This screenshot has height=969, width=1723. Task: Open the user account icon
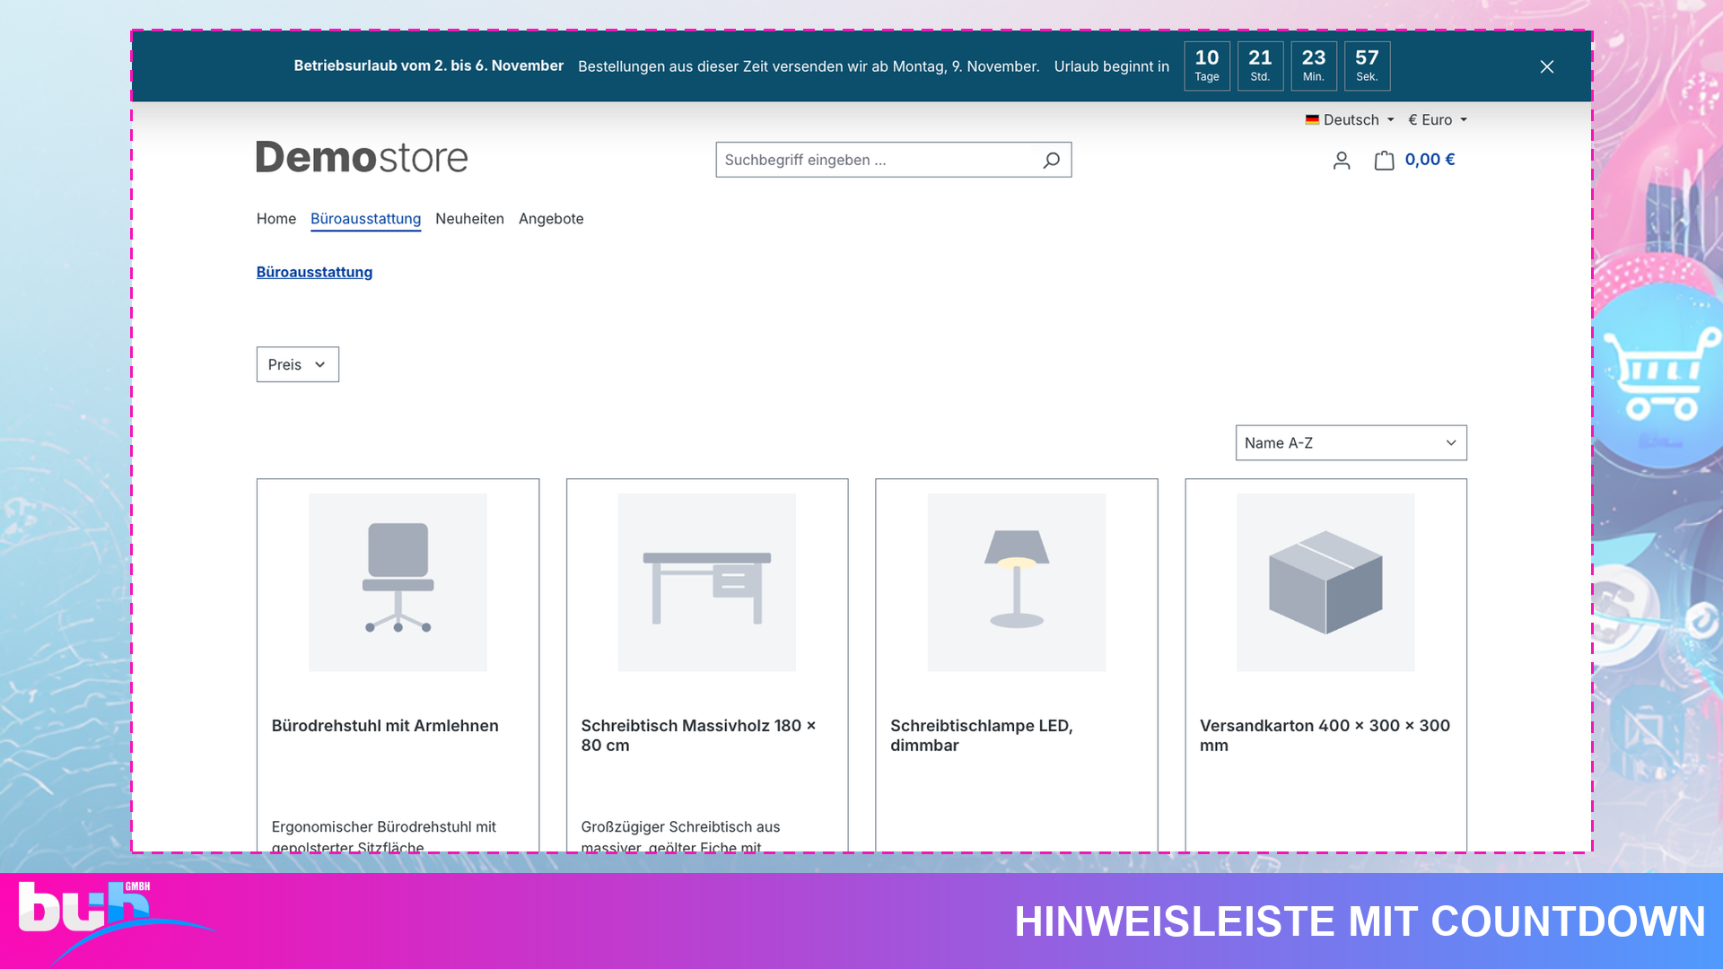click(1341, 161)
